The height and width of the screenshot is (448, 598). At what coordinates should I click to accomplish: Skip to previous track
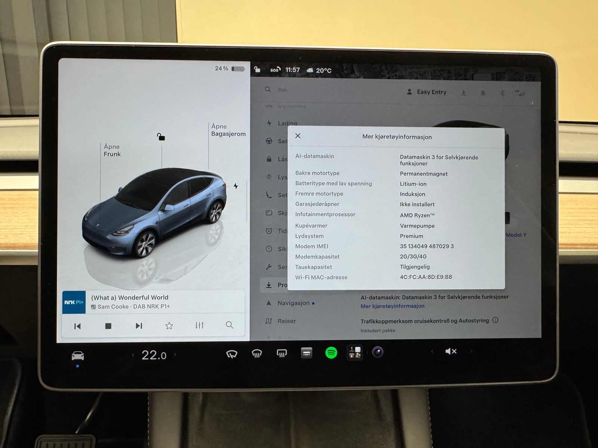tap(77, 326)
